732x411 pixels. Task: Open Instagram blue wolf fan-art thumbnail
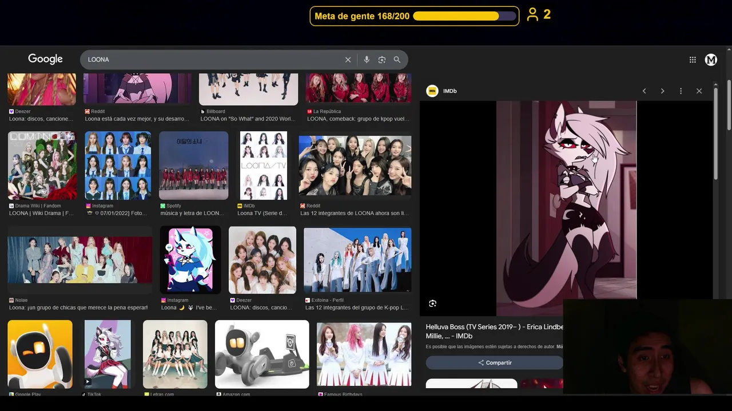point(190,260)
